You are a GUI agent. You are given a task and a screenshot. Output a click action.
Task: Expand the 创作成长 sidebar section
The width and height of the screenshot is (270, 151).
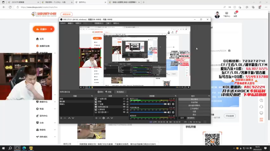click(55, 137)
